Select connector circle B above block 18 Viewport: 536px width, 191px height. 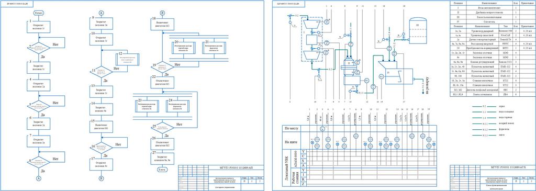(x=162, y=13)
